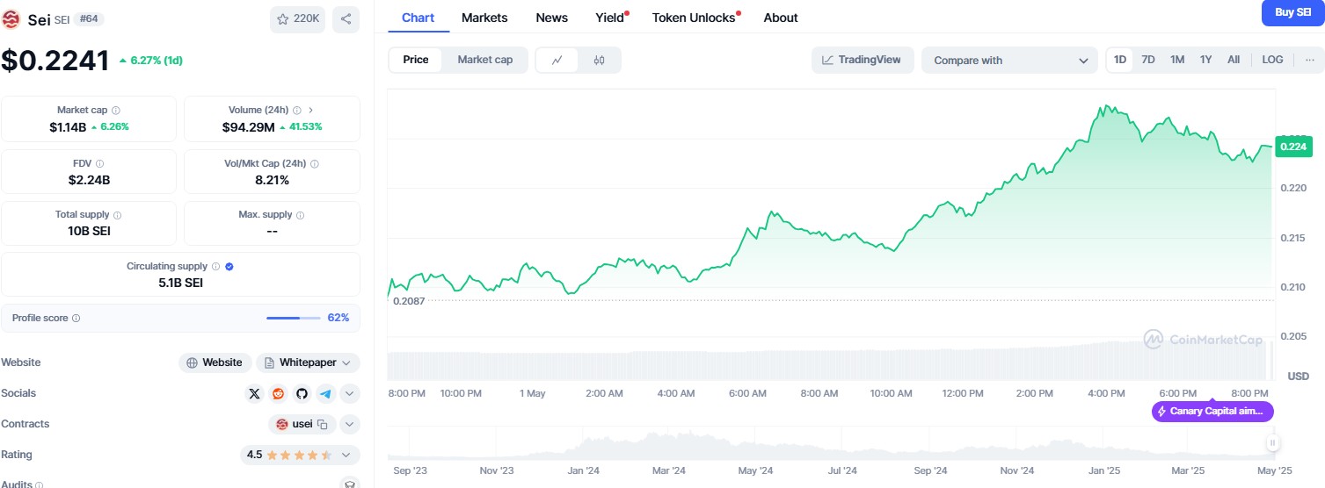Toggle chart to Market cap view

[484, 60]
